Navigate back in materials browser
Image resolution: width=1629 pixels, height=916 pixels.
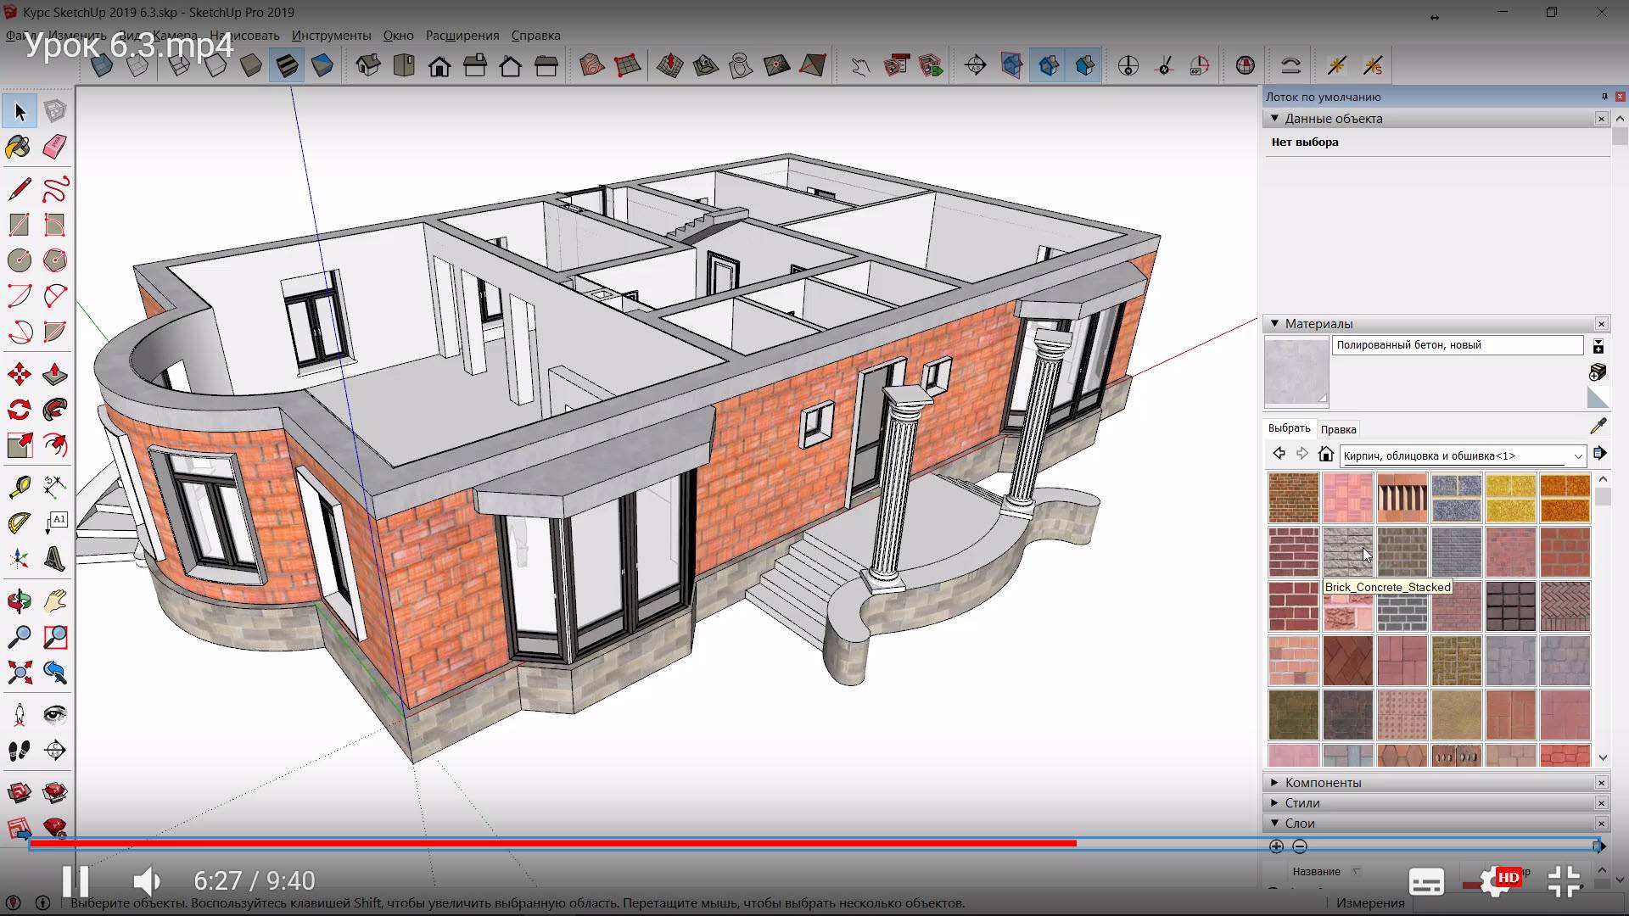(x=1279, y=455)
